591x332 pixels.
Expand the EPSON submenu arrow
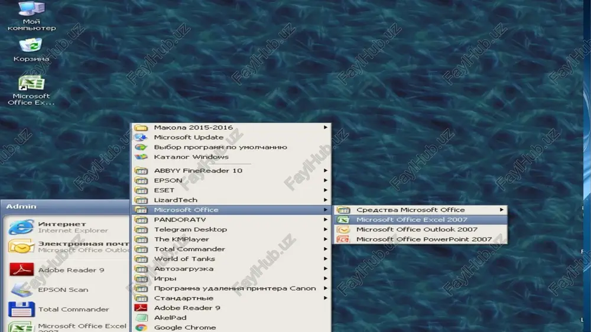tap(325, 180)
